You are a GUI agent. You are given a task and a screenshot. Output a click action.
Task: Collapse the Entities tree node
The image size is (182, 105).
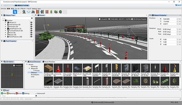(3, 20)
